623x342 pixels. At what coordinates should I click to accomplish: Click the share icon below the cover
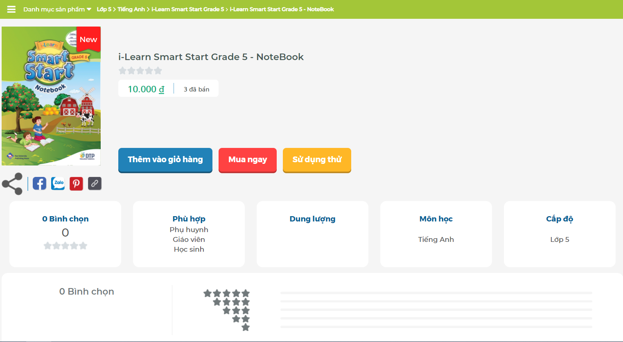point(12,184)
